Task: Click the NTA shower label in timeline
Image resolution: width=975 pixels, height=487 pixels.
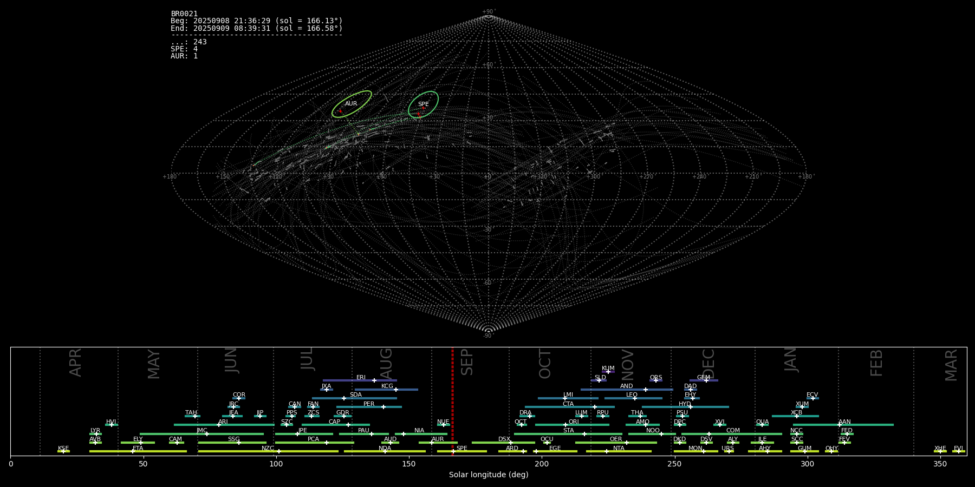Action: click(x=619, y=449)
